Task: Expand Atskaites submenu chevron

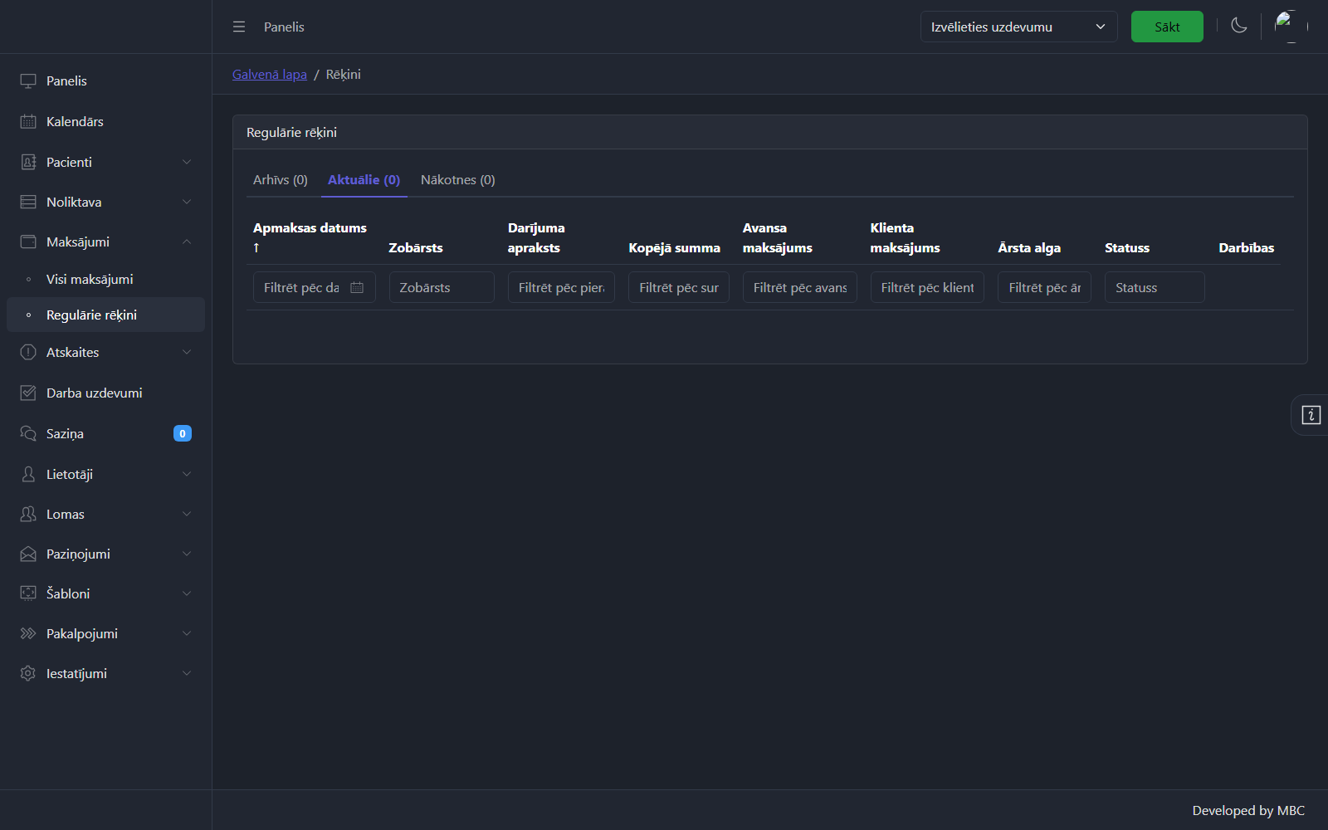Action: [x=187, y=352]
